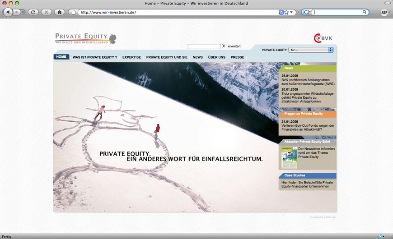Select the HOME navigation tab
This screenshot has width=393, height=239.
[x=61, y=57]
